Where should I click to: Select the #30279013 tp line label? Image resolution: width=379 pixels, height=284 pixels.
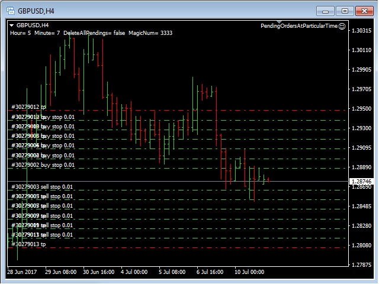tap(28, 244)
